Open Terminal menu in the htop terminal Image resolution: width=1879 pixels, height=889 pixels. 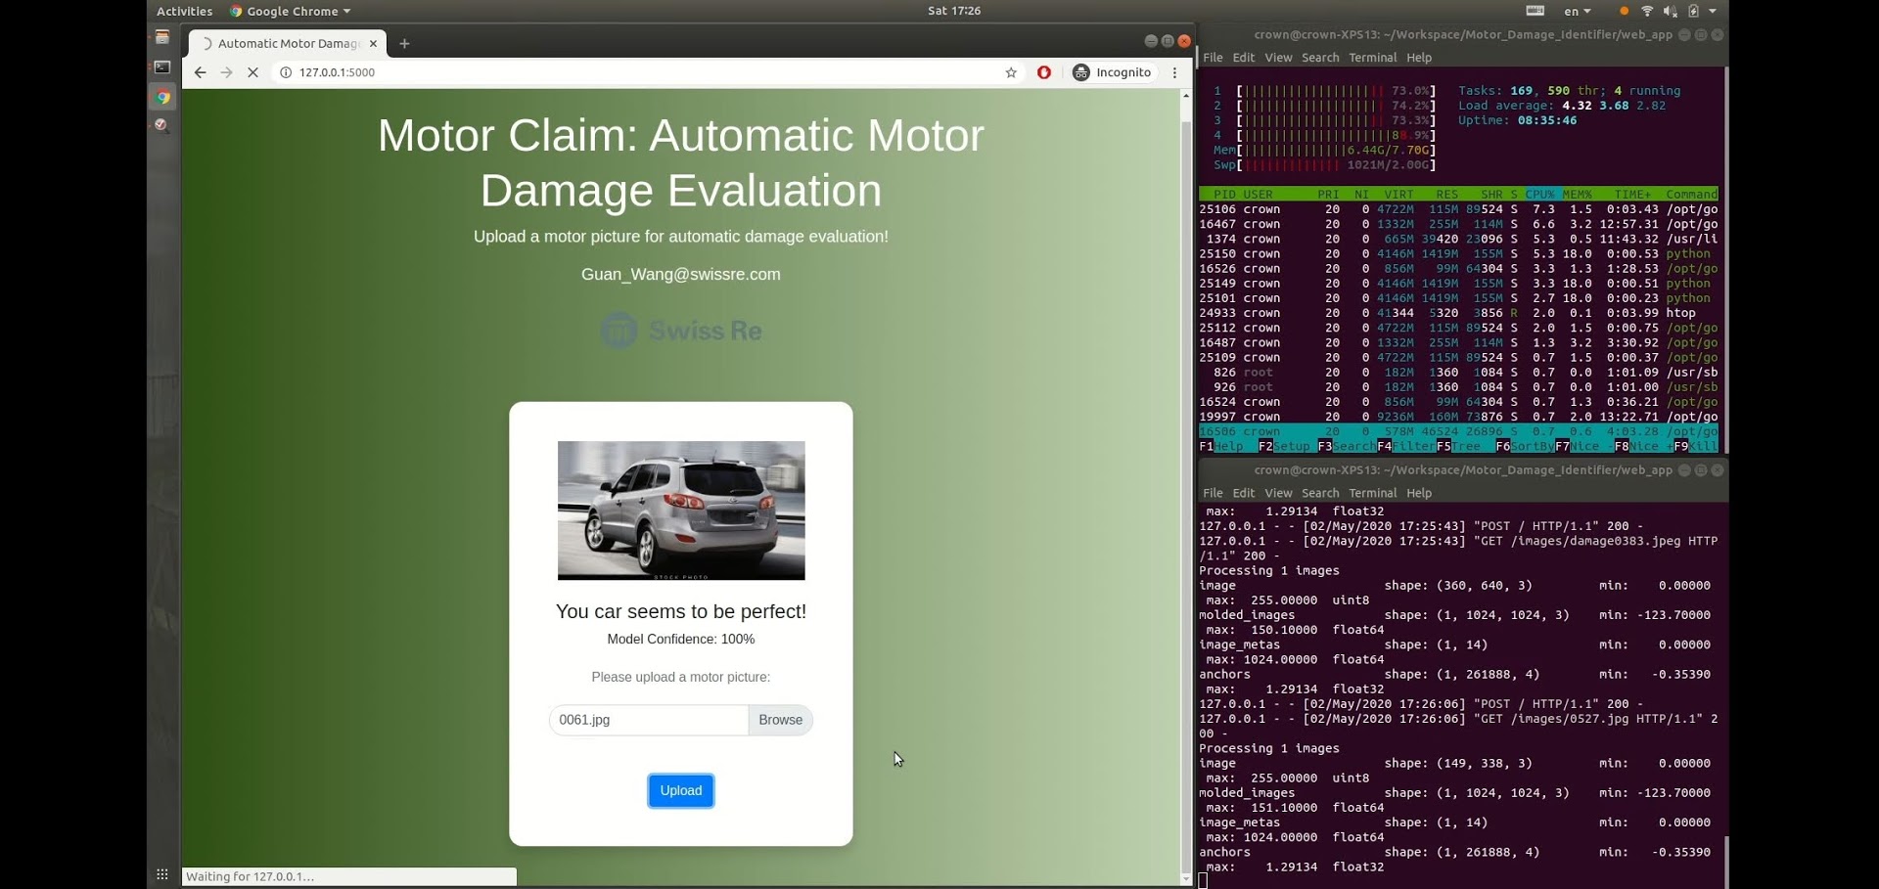click(1372, 58)
